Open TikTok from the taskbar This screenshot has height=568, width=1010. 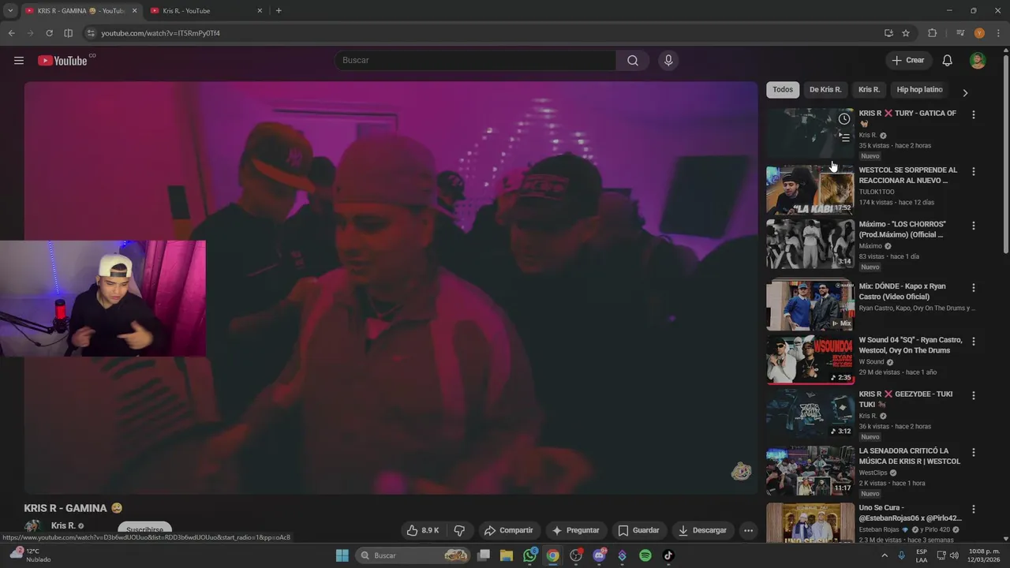pos(668,555)
